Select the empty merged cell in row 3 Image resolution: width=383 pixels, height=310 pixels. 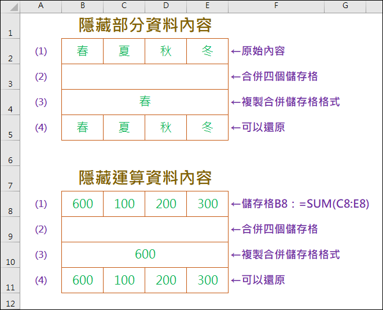pyautogui.click(x=145, y=77)
